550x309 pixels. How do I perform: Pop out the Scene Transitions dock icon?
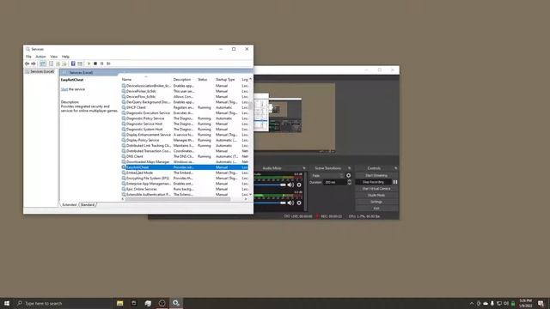coord(350,168)
